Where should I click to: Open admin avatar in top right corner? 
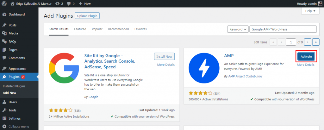(320, 3)
